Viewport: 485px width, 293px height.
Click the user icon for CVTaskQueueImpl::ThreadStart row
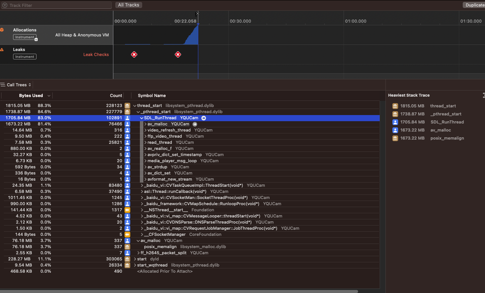click(127, 185)
